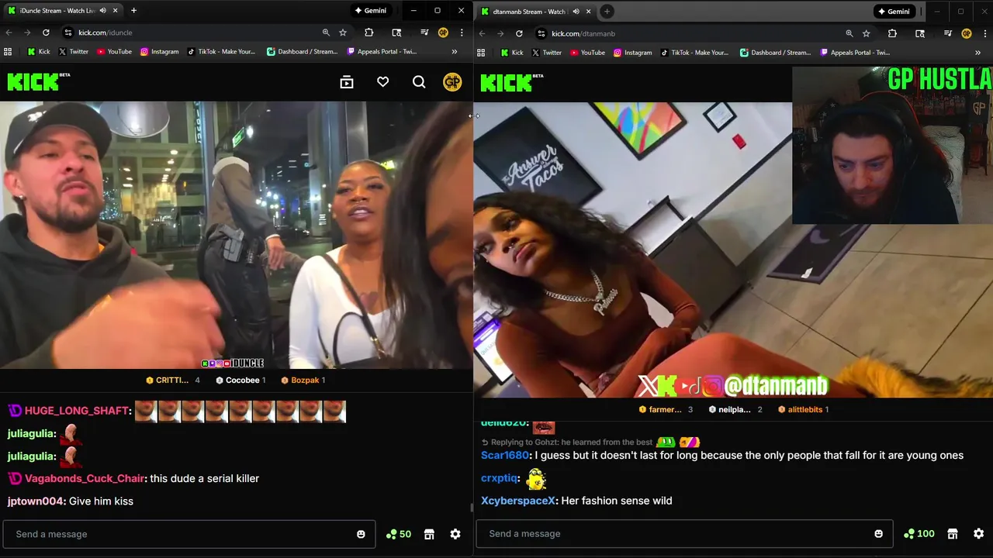
Task: Open Gemini button in right window
Action: (894, 12)
